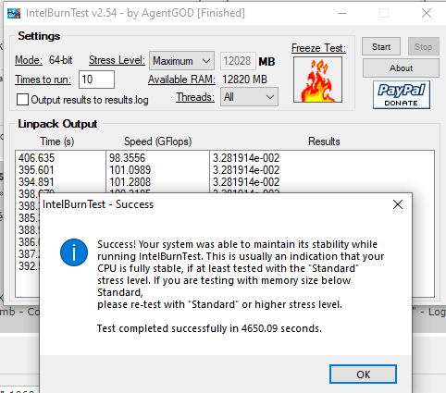Viewport: 446px width, 393px height.
Task: Select first result 3.281914e-002 row
Action: (246, 158)
